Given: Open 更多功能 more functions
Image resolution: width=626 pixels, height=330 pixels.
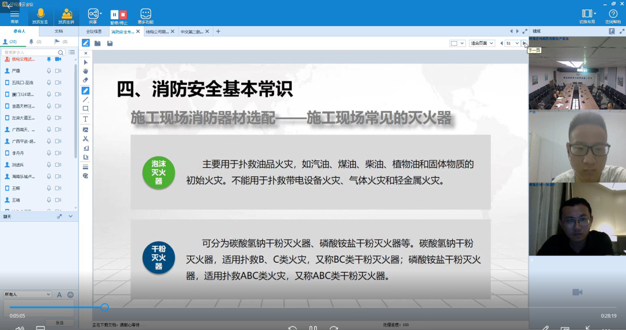Looking at the screenshot, I should [145, 16].
